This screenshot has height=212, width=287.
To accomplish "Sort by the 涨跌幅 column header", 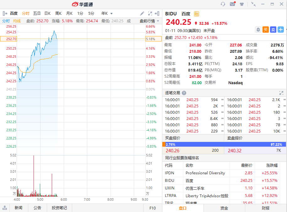I will click(x=272, y=166).
